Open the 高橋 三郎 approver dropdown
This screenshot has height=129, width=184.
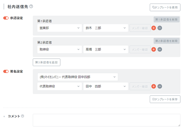pos(105,49)
